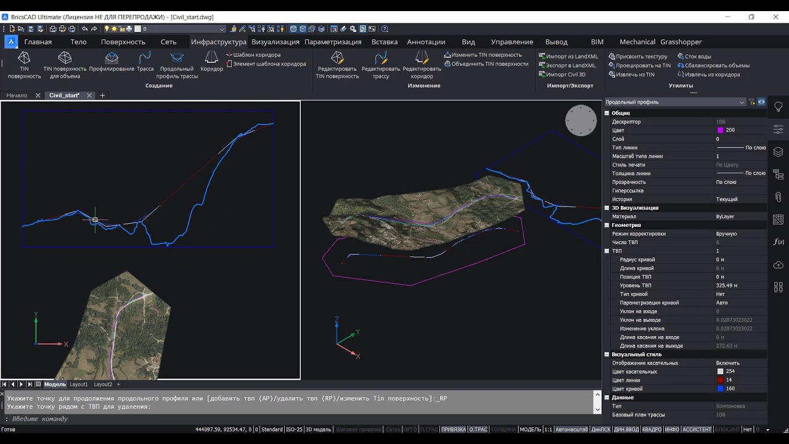Switch to the Поверхность ribbon tab
This screenshot has width=789, height=444.
pyautogui.click(x=123, y=42)
